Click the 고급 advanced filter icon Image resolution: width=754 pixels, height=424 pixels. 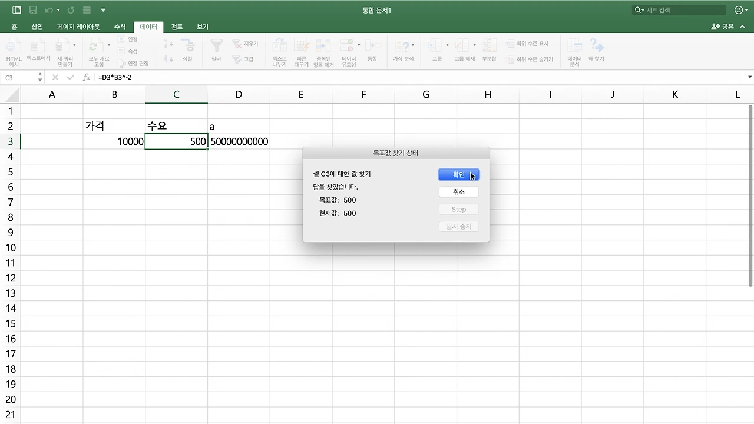(243, 59)
